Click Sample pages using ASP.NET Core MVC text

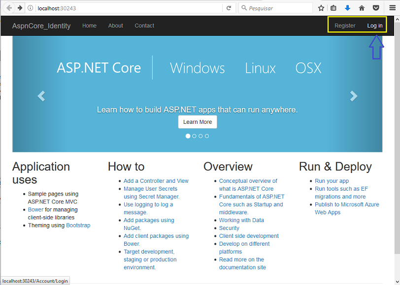click(x=53, y=198)
